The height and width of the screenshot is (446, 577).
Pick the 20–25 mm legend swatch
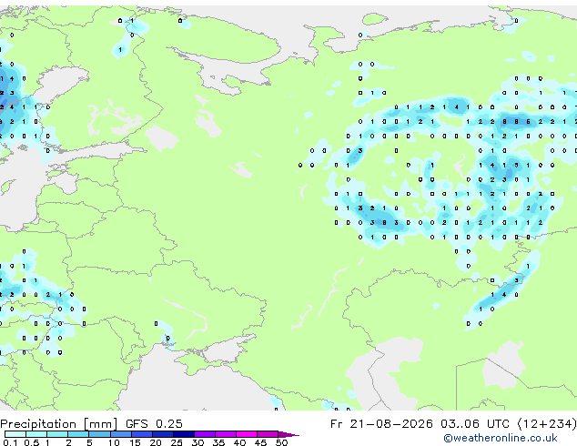(x=163, y=434)
